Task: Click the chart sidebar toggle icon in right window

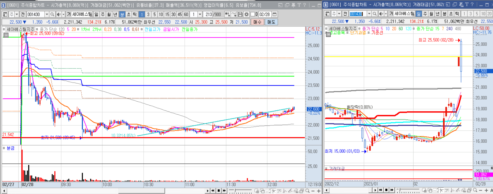Action: 327,14
